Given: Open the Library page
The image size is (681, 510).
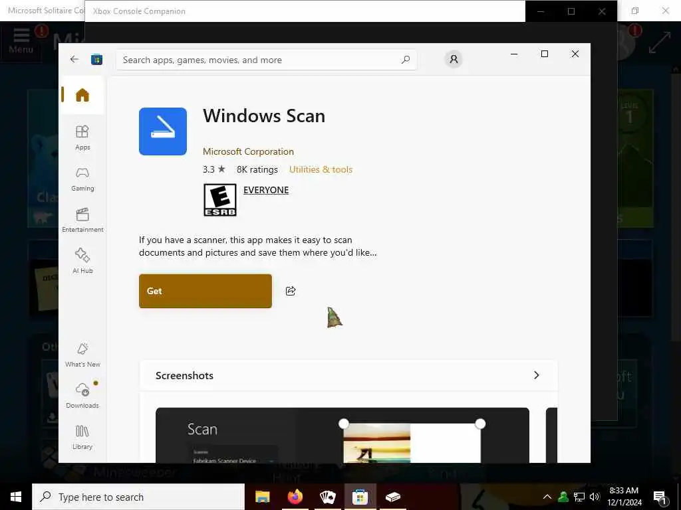Looking at the screenshot, I should (x=82, y=437).
